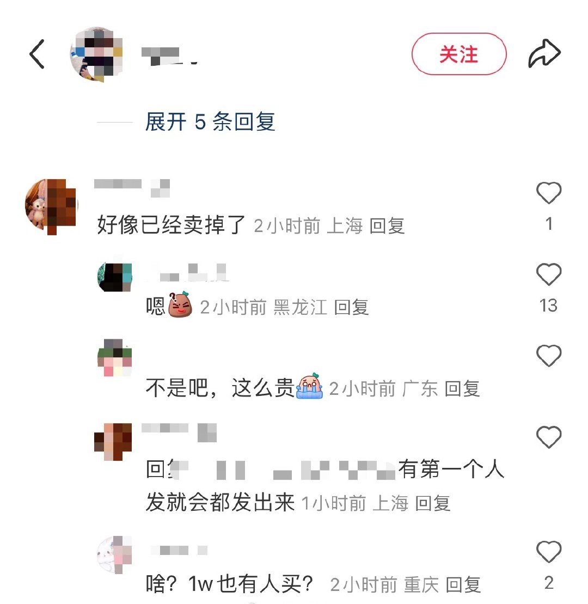Image resolution: width=588 pixels, height=604 pixels.
Task: Follow the author with the 关注 button
Action: click(x=459, y=54)
